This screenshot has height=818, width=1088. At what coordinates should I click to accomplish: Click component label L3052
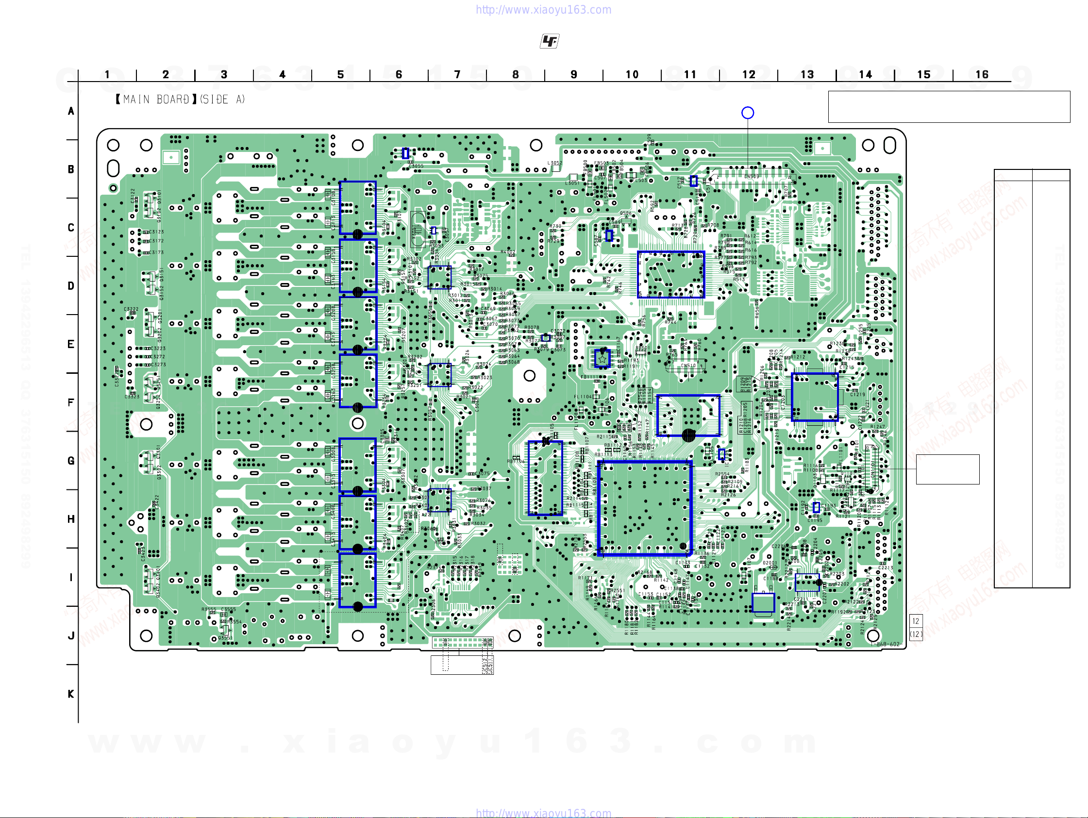[555, 163]
